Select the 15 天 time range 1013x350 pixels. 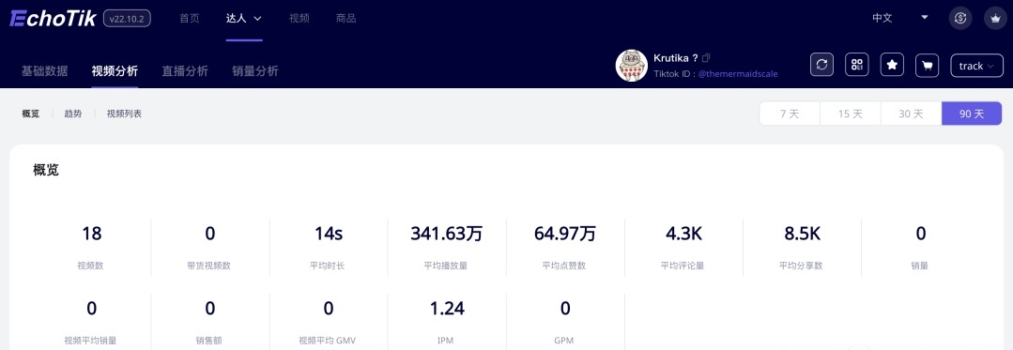851,114
